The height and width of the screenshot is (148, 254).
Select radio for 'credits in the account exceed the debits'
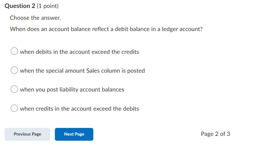pos(14,108)
